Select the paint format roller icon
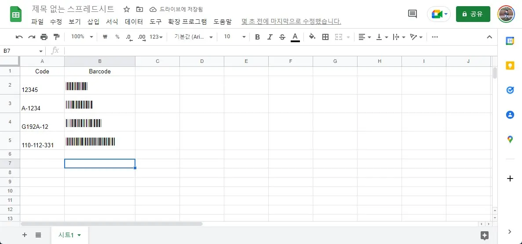522x244 pixels. [56, 37]
